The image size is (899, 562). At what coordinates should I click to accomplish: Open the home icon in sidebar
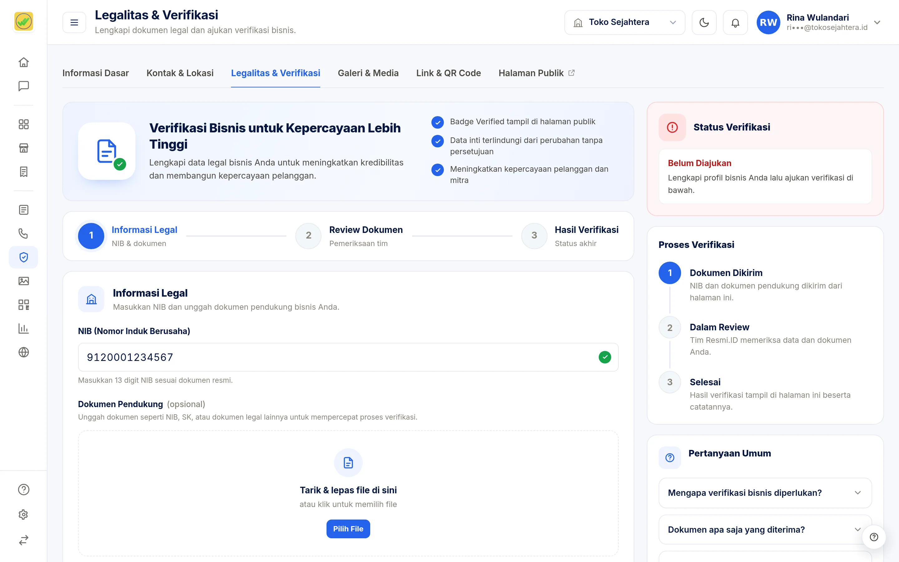coord(23,62)
